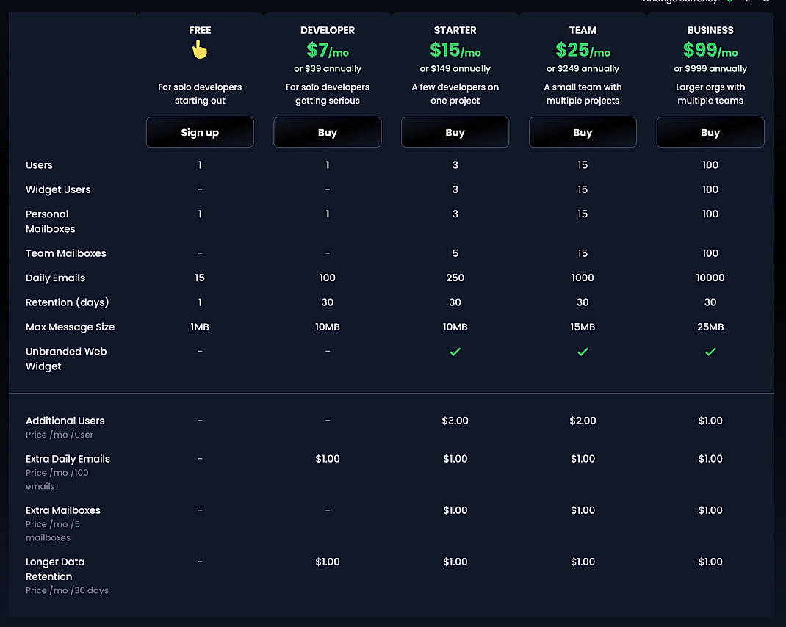Click 'or $149 annually' text

tap(455, 69)
